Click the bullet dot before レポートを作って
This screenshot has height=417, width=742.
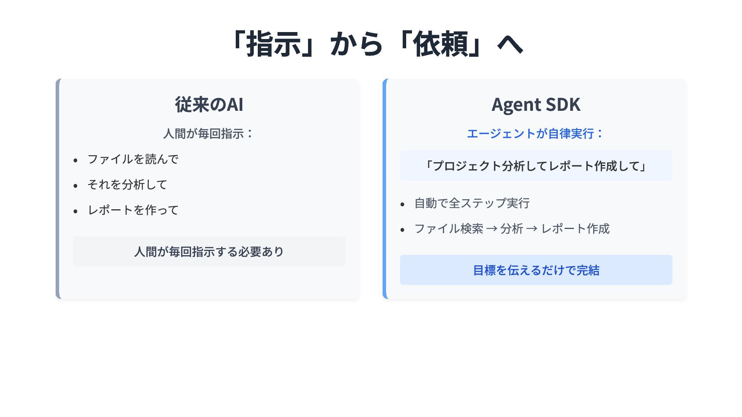[75, 211]
